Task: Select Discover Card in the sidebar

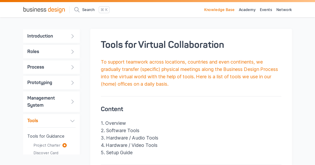Action: 46,153
